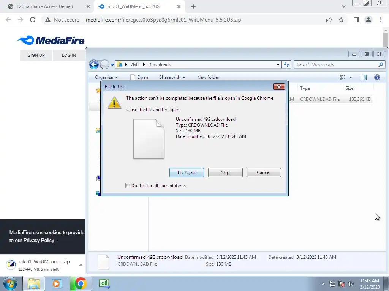The image size is (389, 291).
Task: Open recent pages dropdown beside navigation arrows
Action: 112,65
